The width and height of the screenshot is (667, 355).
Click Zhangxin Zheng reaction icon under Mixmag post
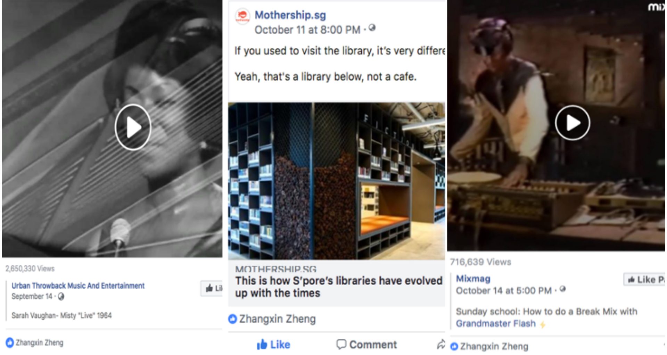click(x=454, y=346)
